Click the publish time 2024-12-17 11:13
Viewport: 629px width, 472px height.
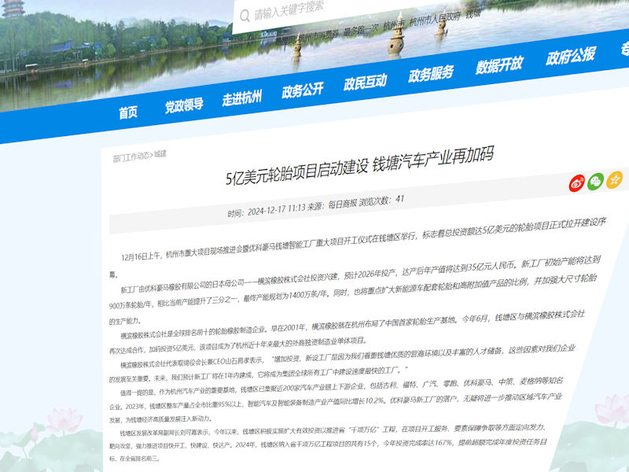[x=277, y=210]
